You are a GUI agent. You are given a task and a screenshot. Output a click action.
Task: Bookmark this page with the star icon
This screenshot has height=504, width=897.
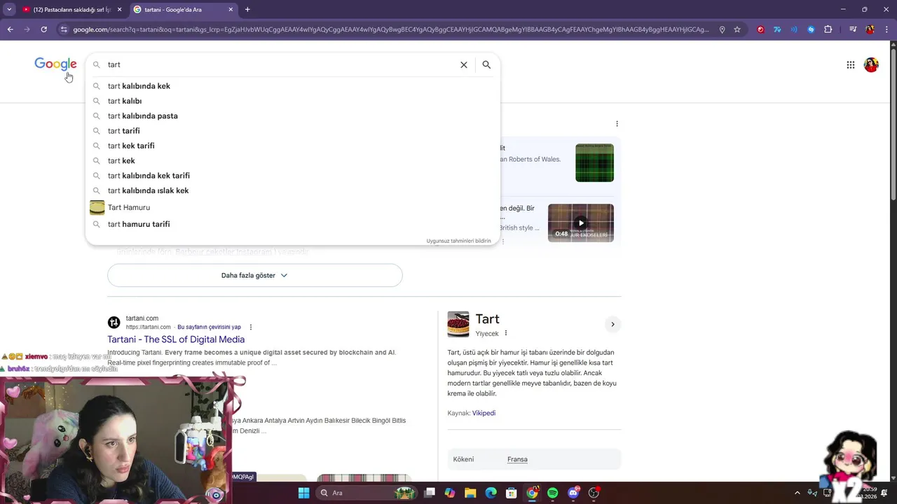click(x=737, y=29)
